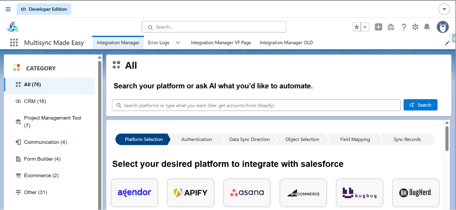456x210 pixels.
Task: Open the Help question mark icon
Action: tap(404, 27)
